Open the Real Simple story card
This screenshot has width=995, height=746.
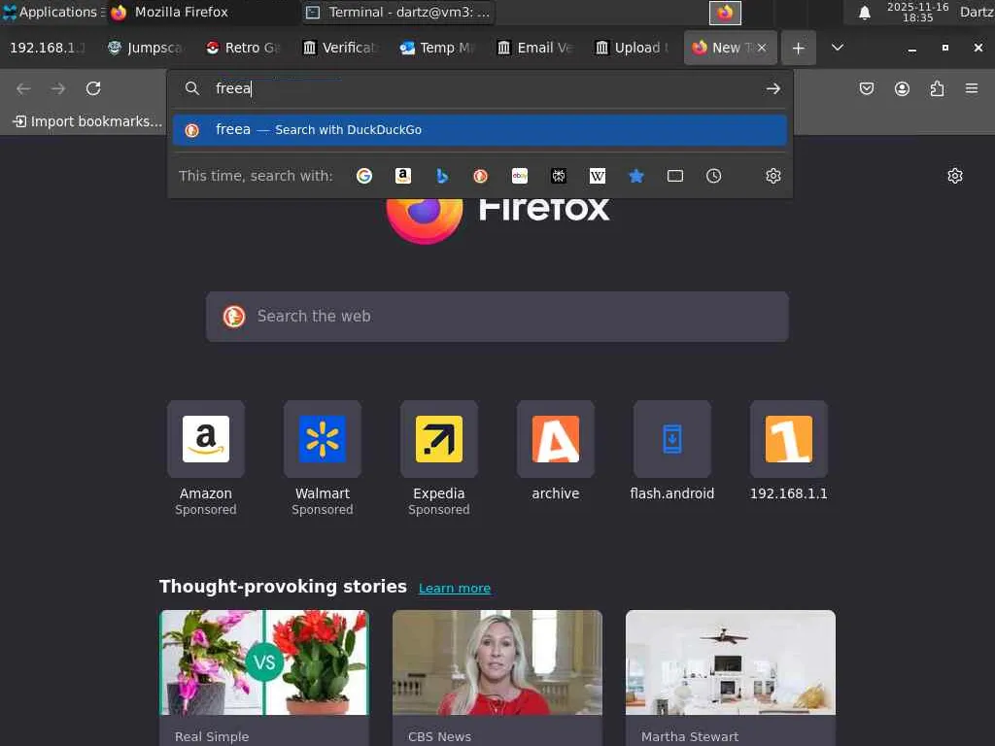pos(264,677)
